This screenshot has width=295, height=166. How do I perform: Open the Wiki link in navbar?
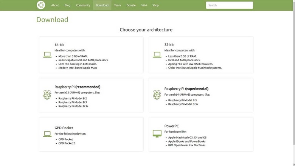(x=144, y=5)
